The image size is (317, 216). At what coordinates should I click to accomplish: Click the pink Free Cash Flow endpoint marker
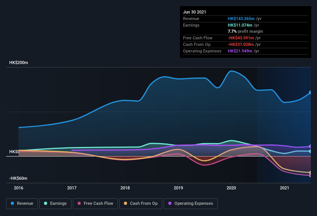[310, 175]
